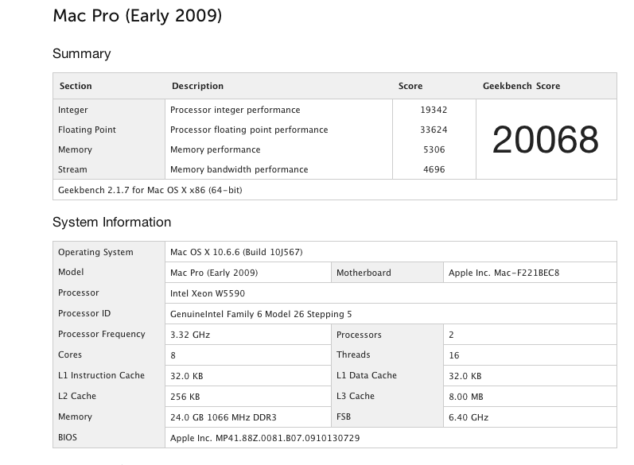Screen dimensions: 634x465
Task: Select the floating point score 33624
Action: [434, 130]
